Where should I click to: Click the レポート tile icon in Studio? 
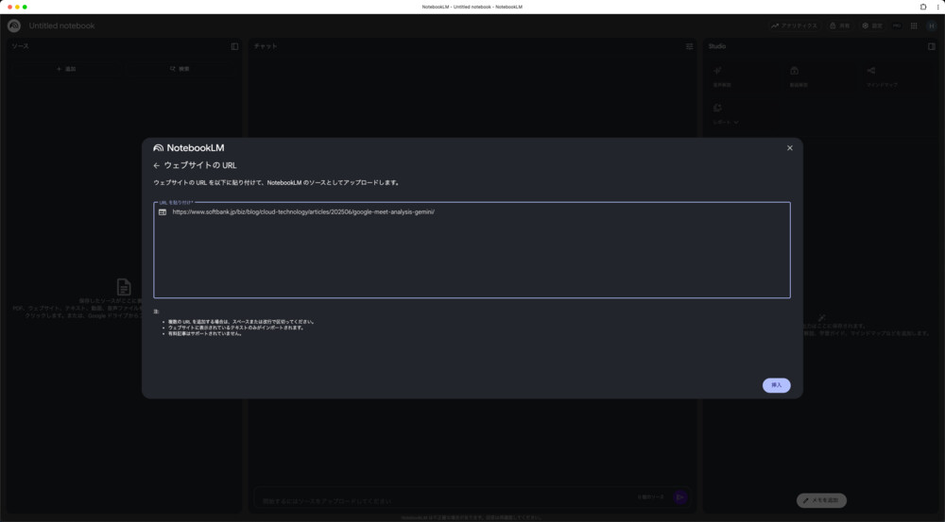(717, 108)
